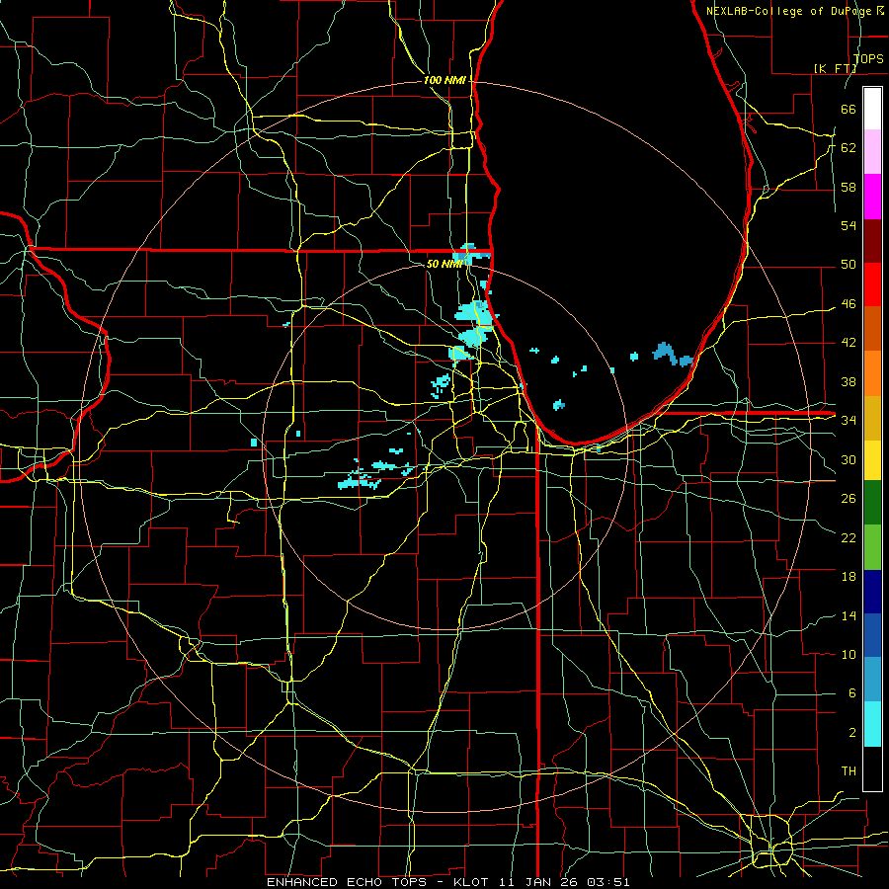This screenshot has width=889, height=889.
Task: Click the white swatch in the tops legend
Action: tap(872, 109)
